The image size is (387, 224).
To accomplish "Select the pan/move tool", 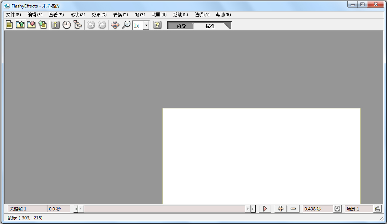I will [115, 25].
